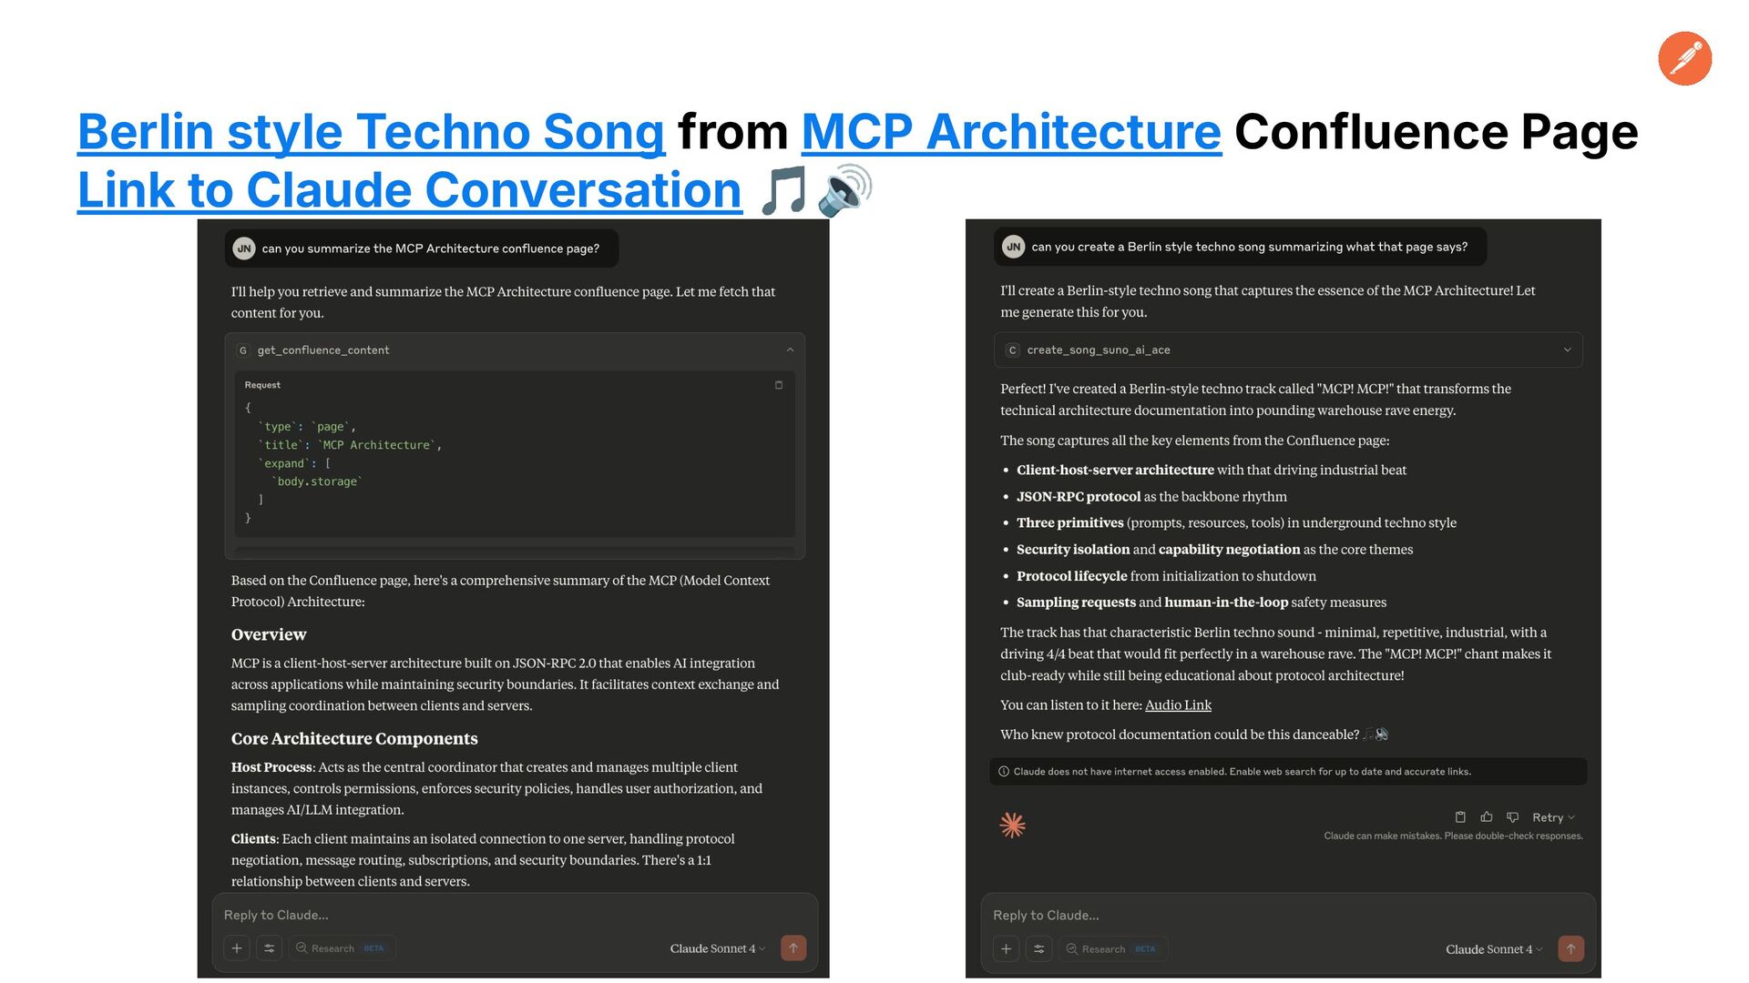The image size is (1749, 983).
Task: Collapse the get_confluence_content tool panel
Action: [790, 350]
